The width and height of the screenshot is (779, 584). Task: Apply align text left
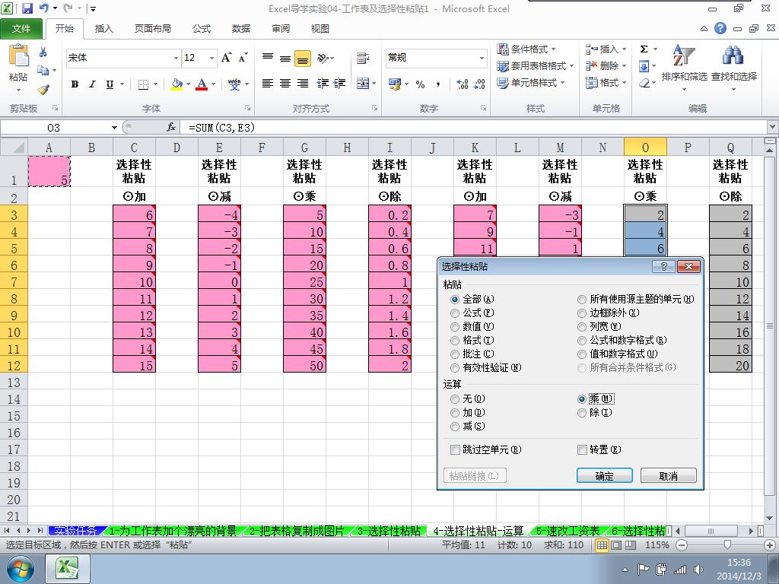click(268, 84)
